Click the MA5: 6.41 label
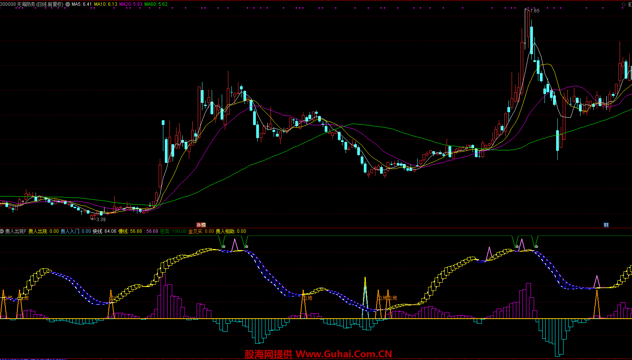 click(x=82, y=4)
